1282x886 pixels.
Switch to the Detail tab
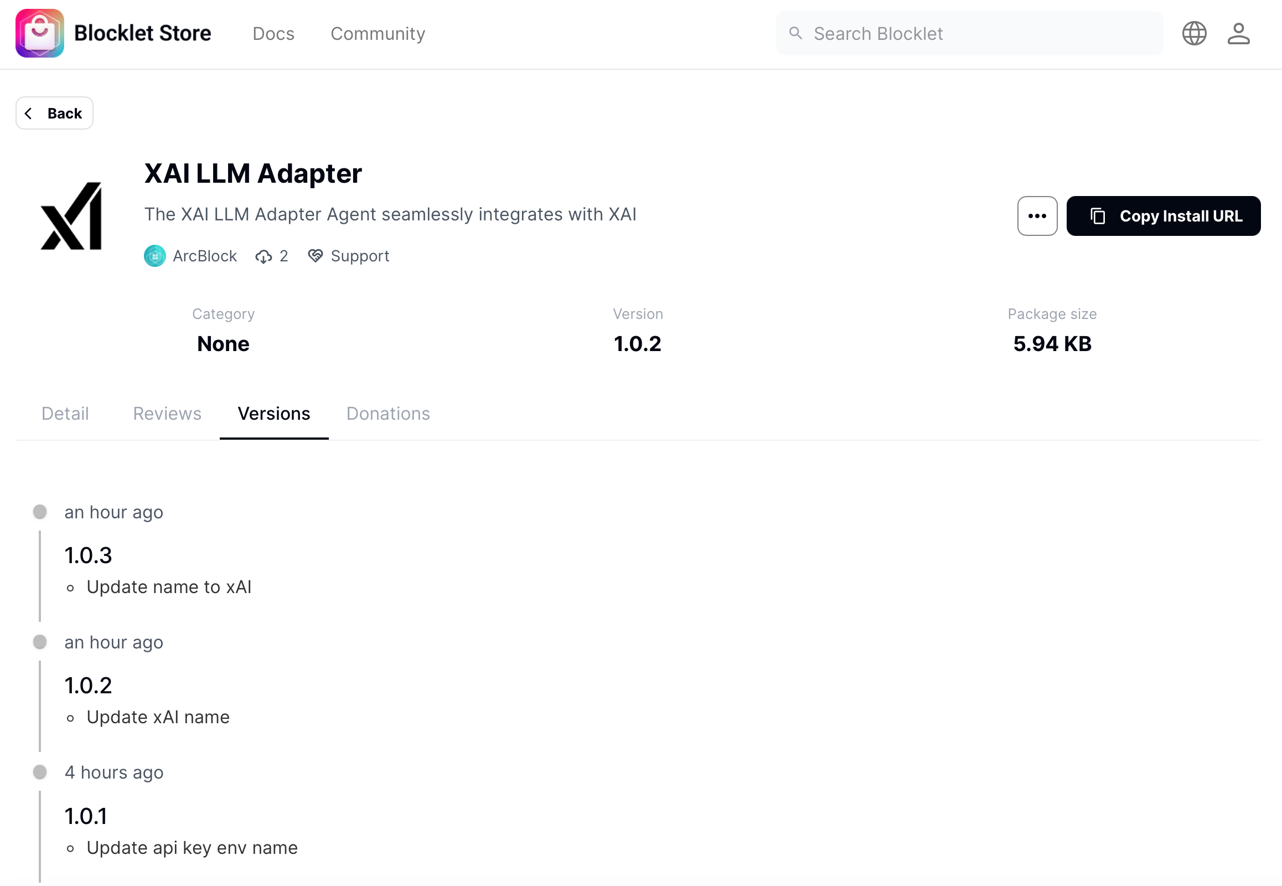tap(65, 414)
